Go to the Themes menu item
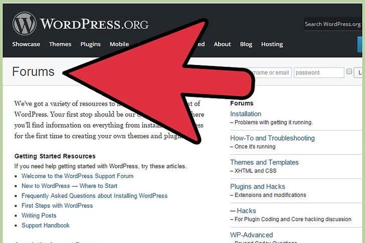 pos(60,44)
